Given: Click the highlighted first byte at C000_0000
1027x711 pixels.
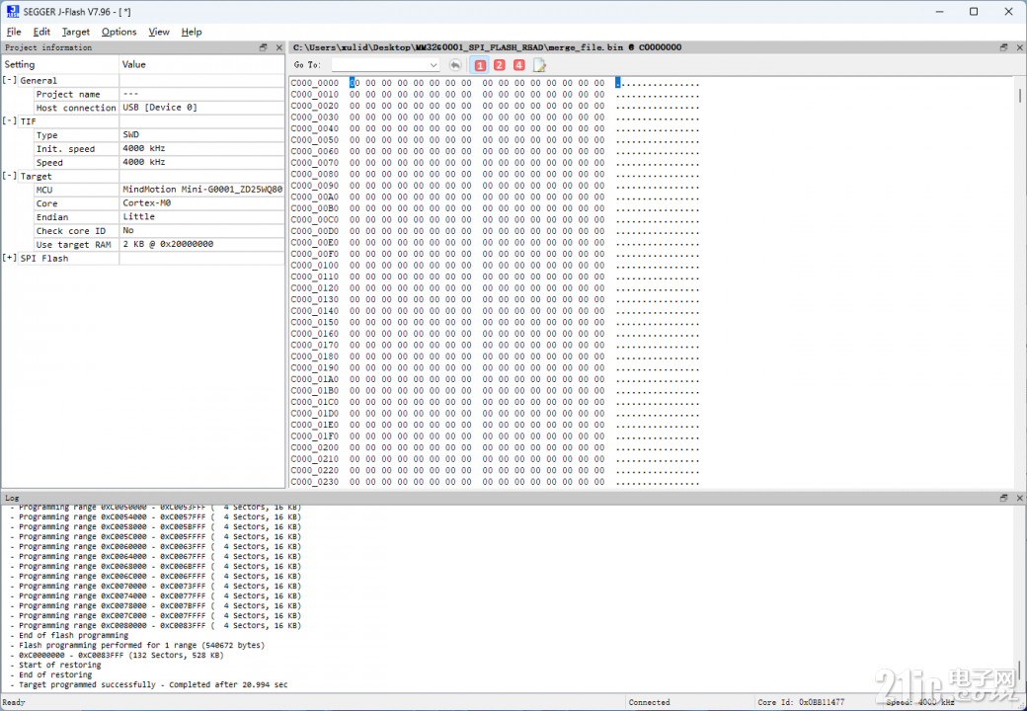Looking at the screenshot, I should coord(353,83).
